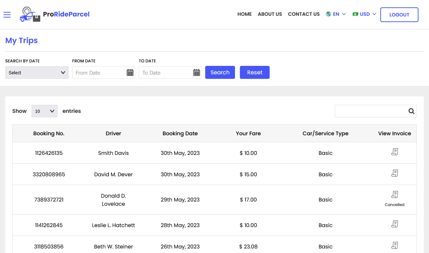Sort by Driver column header
The width and height of the screenshot is (429, 253).
pyautogui.click(x=113, y=134)
